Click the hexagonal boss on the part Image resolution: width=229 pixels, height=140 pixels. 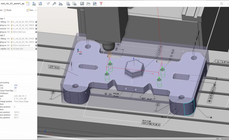[133, 69]
